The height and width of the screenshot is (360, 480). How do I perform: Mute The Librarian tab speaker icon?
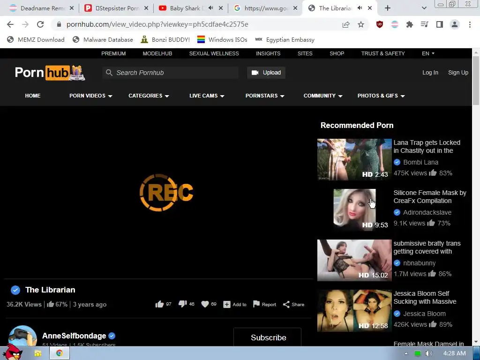360,8
